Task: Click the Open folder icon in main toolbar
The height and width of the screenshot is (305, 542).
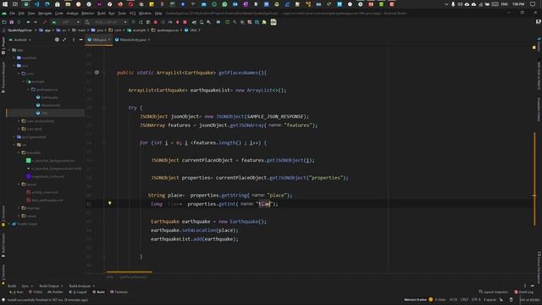Action: click(4, 22)
